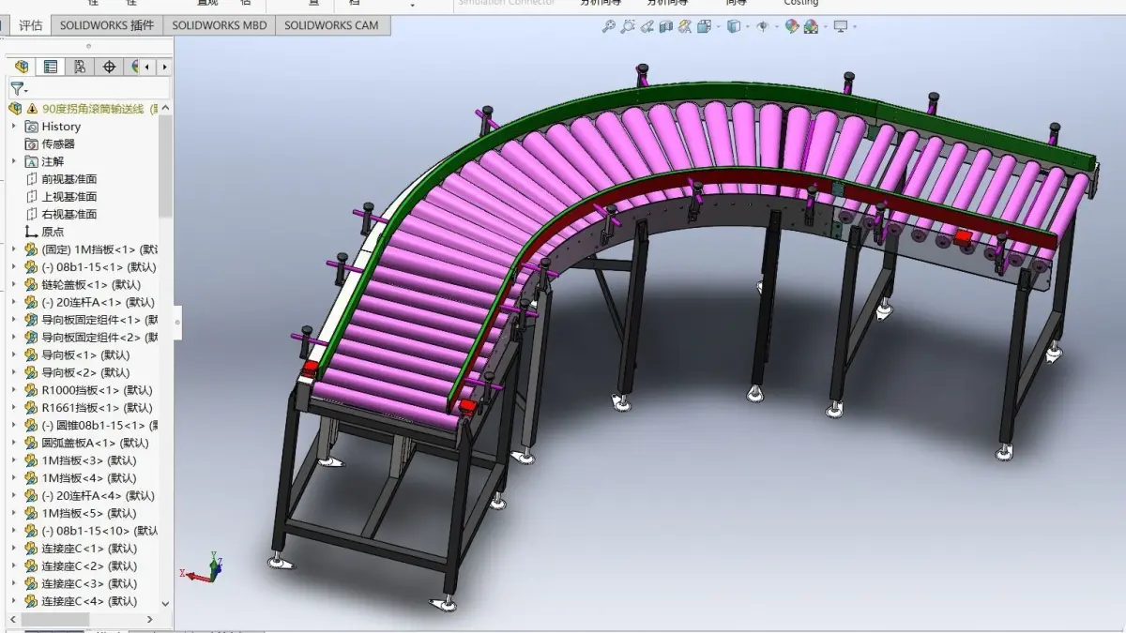
Task: Select the (-) 20连杆A<1> component
Action: coord(98,302)
